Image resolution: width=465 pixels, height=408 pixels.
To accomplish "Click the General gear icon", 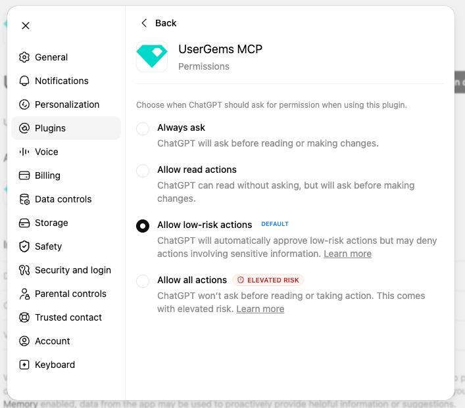I will tap(24, 57).
